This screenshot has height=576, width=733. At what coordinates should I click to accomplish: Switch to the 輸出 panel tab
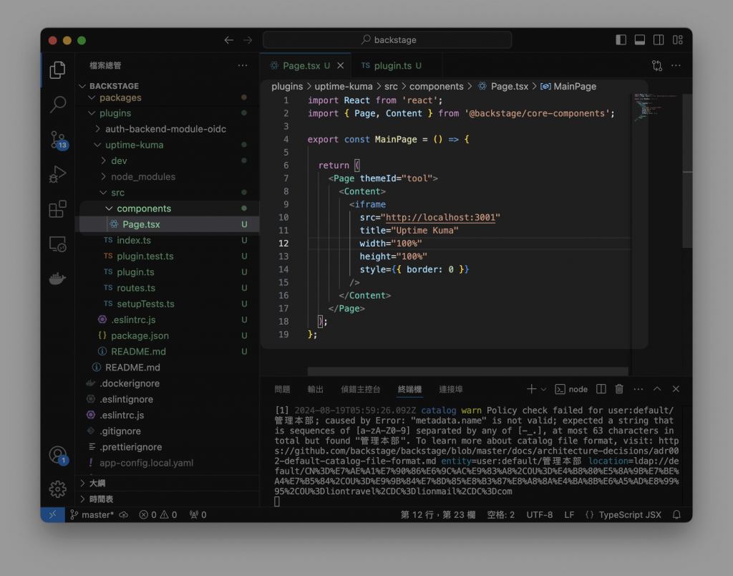(x=316, y=389)
